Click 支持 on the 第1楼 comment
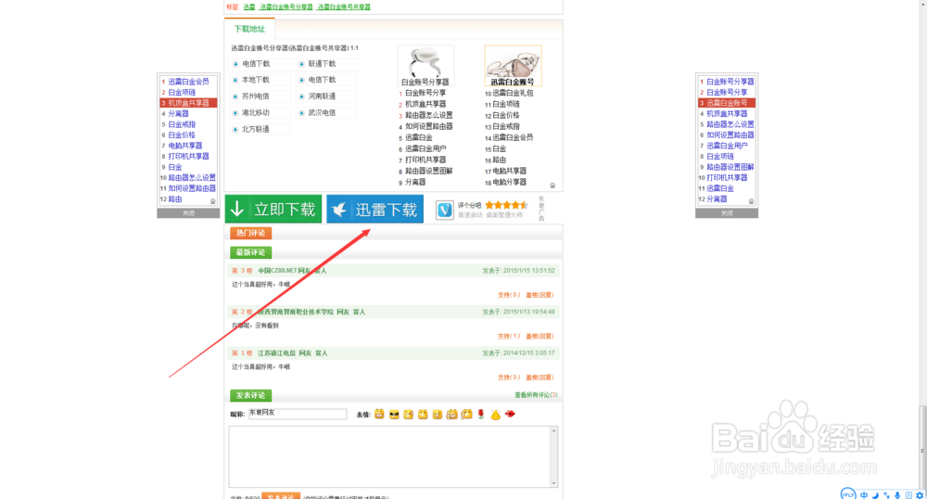The width and height of the screenshot is (927, 499). coord(508,377)
